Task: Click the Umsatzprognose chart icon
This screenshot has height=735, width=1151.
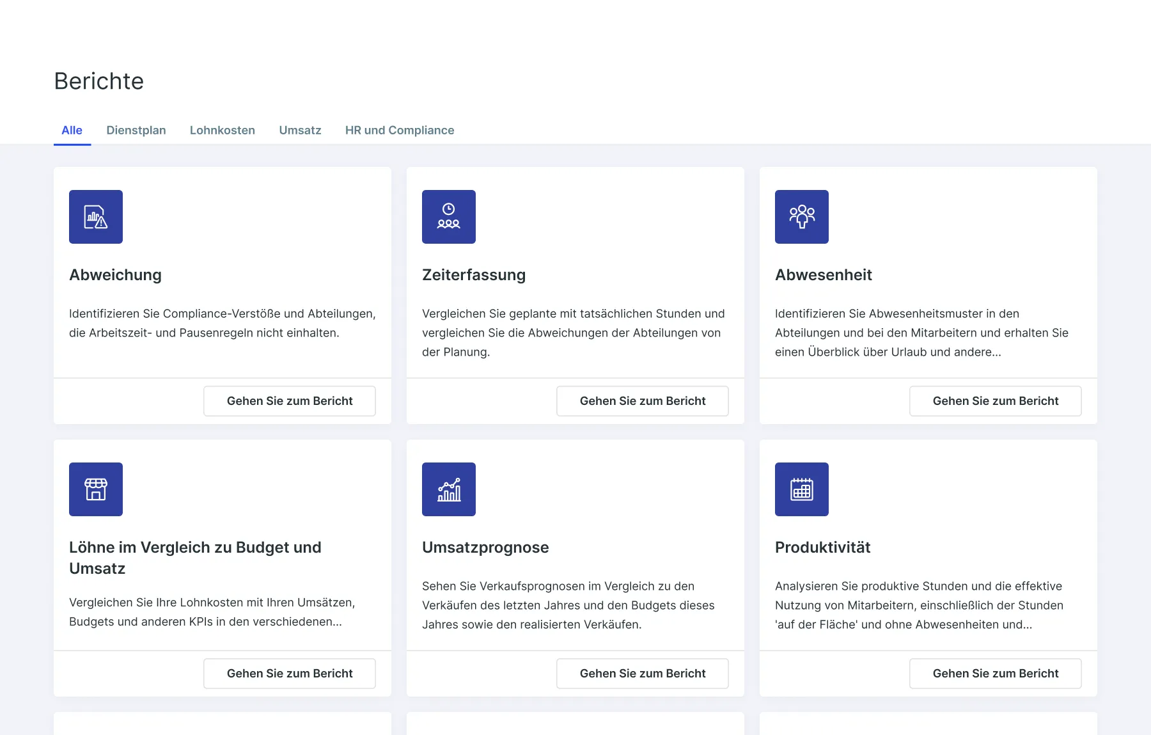Action: tap(449, 489)
